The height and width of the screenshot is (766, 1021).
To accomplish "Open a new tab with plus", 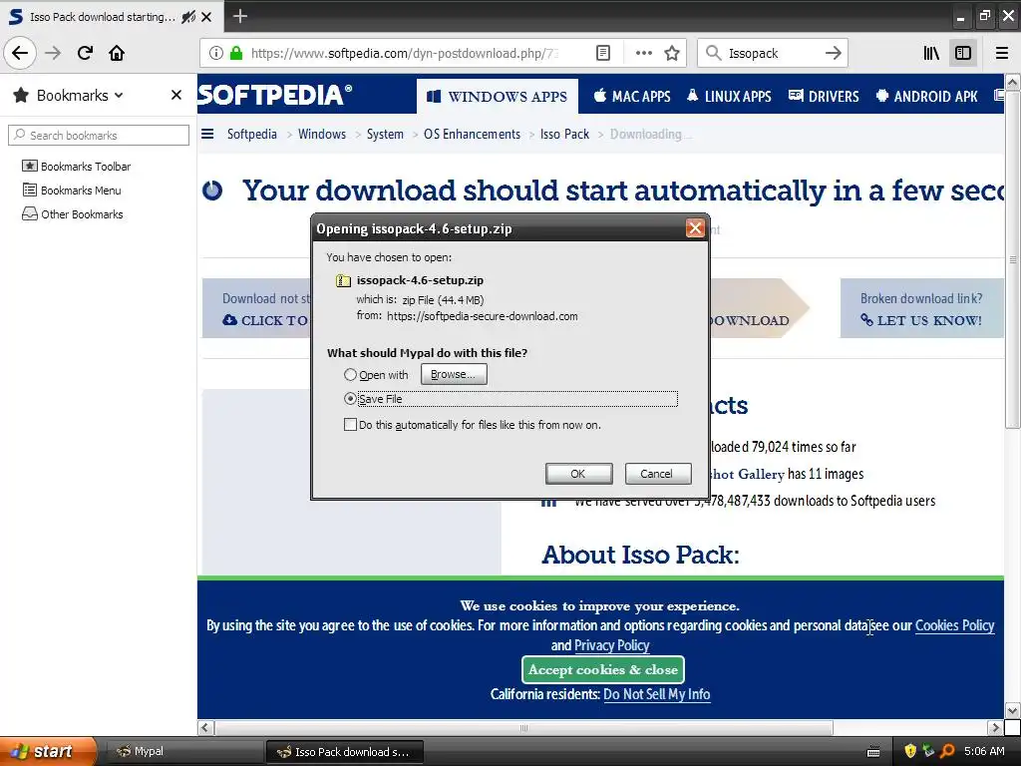I will point(240,16).
